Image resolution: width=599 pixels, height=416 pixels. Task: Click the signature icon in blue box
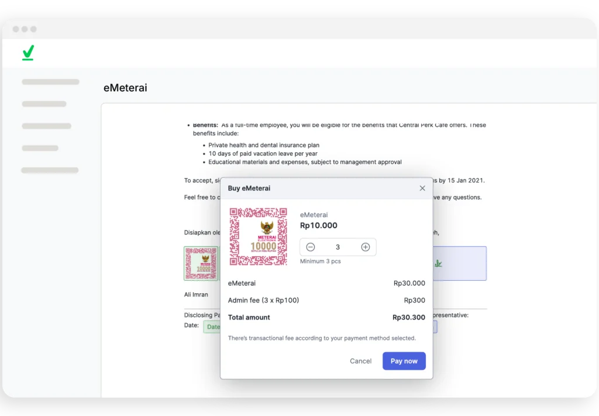pyautogui.click(x=438, y=263)
